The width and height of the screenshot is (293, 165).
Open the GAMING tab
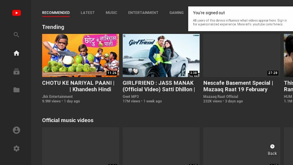pyautogui.click(x=177, y=13)
